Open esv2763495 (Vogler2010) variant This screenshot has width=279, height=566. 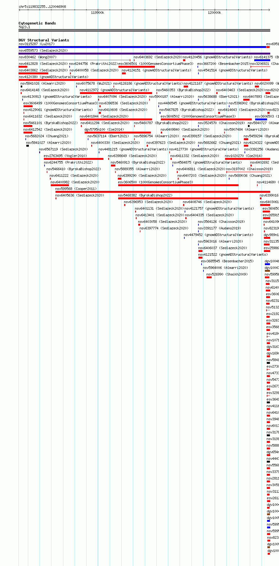[x=65, y=156]
